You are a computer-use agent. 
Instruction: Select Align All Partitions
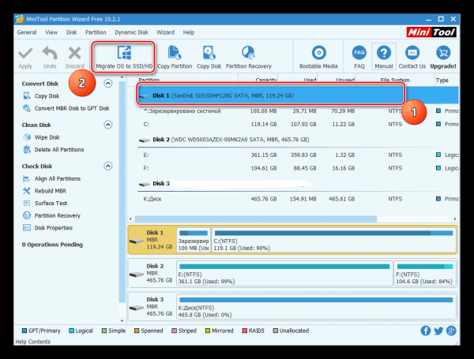(51, 179)
